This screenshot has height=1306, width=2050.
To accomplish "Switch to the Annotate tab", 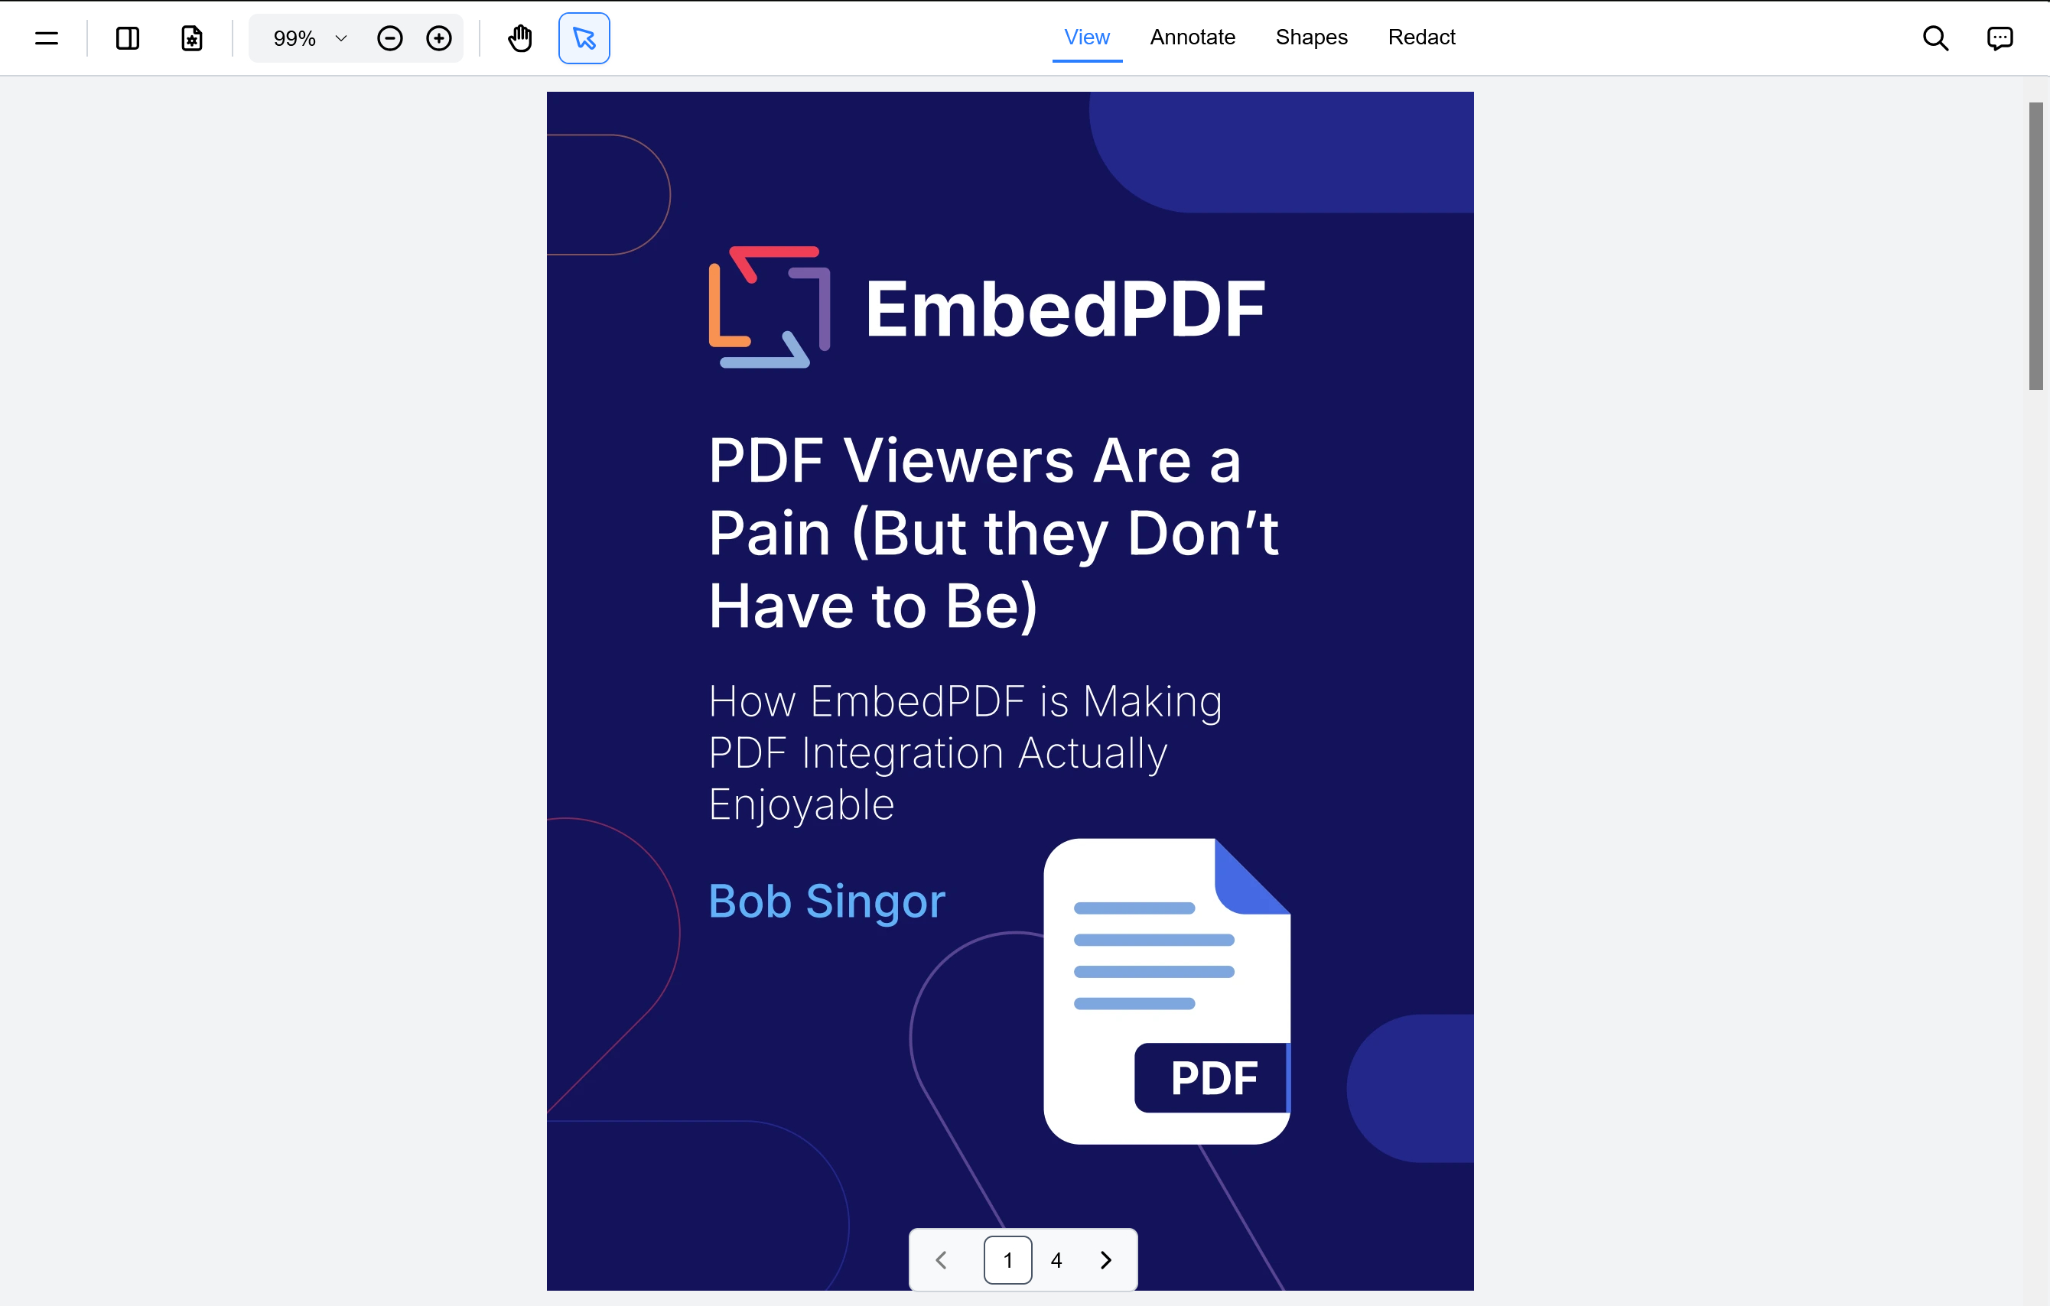I will pyautogui.click(x=1192, y=37).
